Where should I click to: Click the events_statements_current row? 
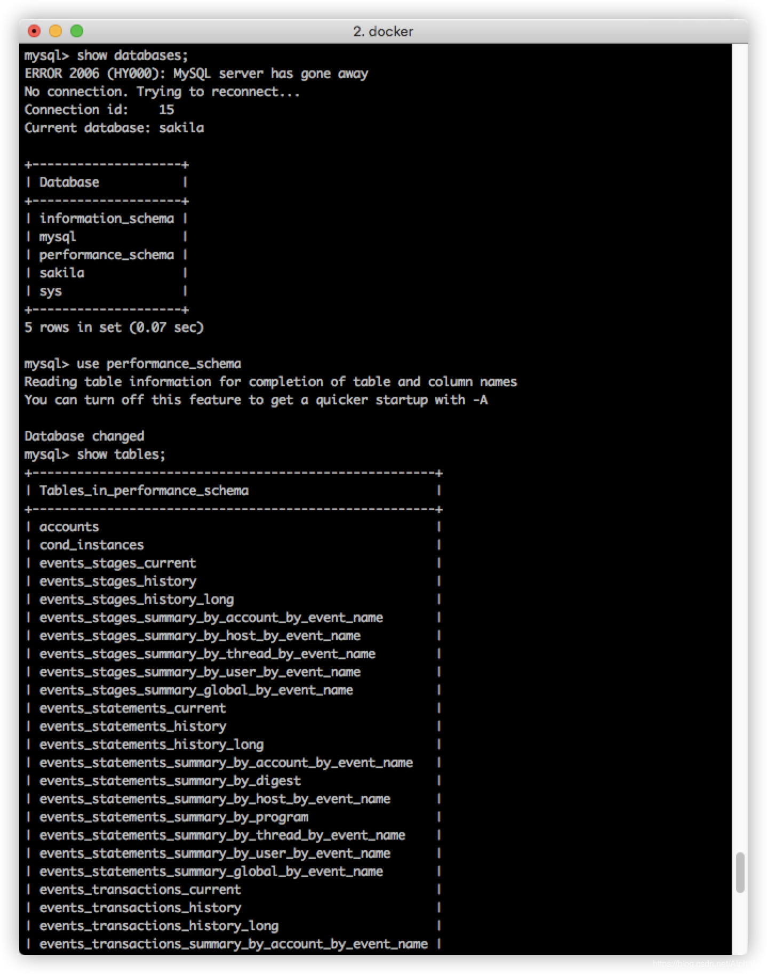[x=234, y=708]
